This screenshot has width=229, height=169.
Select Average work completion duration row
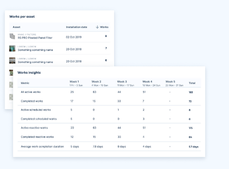(109, 147)
